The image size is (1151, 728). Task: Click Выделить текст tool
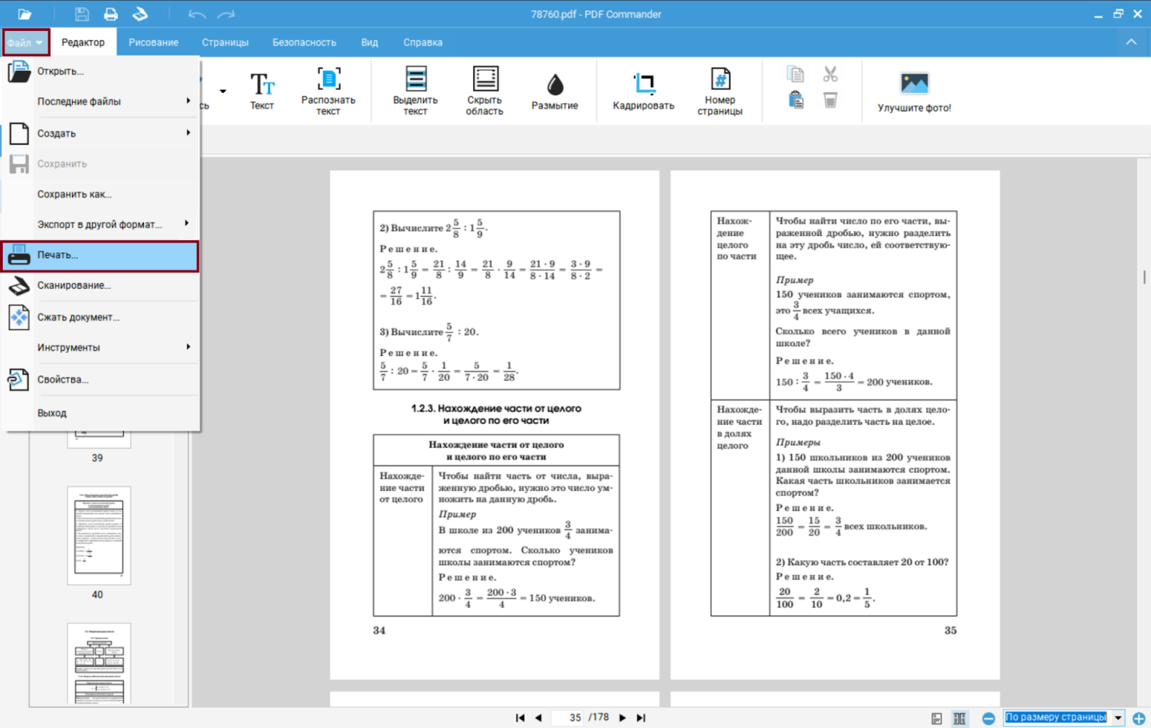coord(416,91)
